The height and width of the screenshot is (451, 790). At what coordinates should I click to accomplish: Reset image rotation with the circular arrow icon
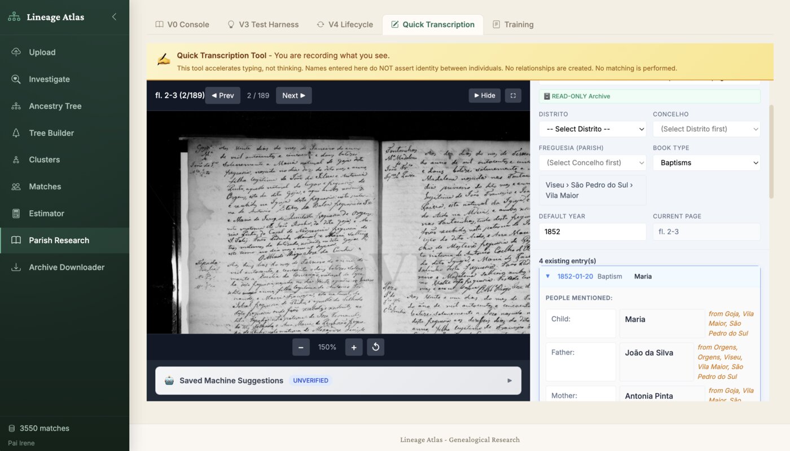point(376,347)
